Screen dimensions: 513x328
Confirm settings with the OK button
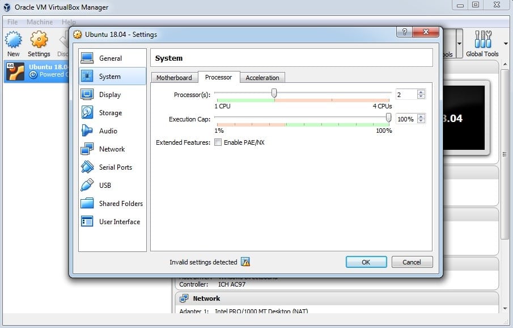coord(366,262)
